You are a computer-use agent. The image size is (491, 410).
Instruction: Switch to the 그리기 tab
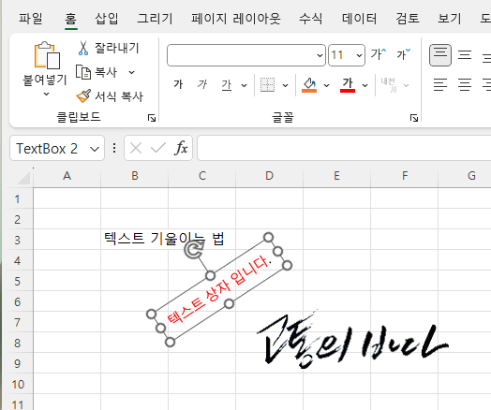[x=155, y=19]
